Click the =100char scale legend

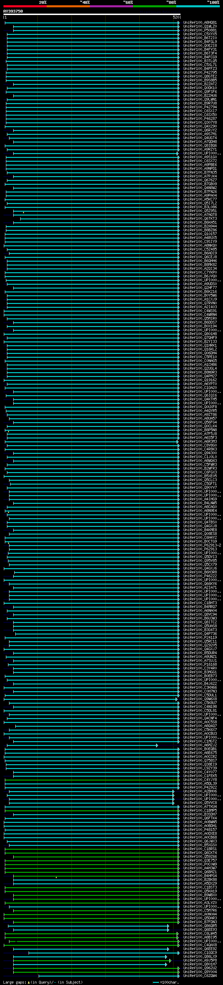[166, 982]
